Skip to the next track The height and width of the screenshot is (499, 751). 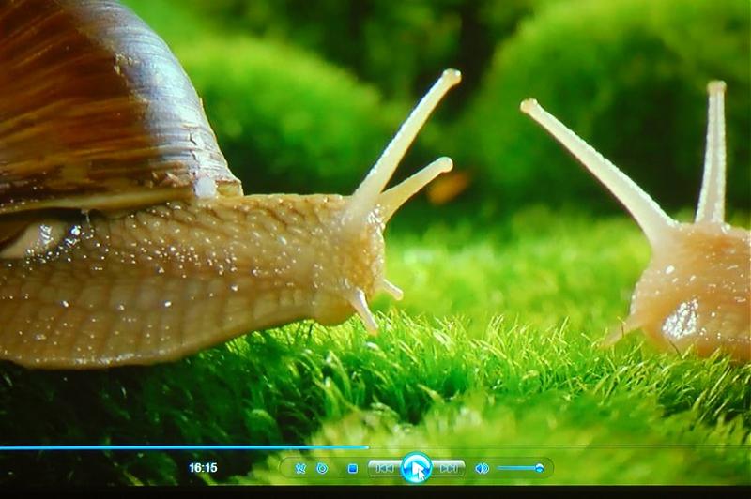[x=449, y=467]
